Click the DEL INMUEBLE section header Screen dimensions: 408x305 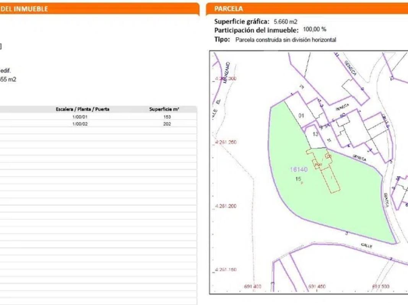pos(24,9)
